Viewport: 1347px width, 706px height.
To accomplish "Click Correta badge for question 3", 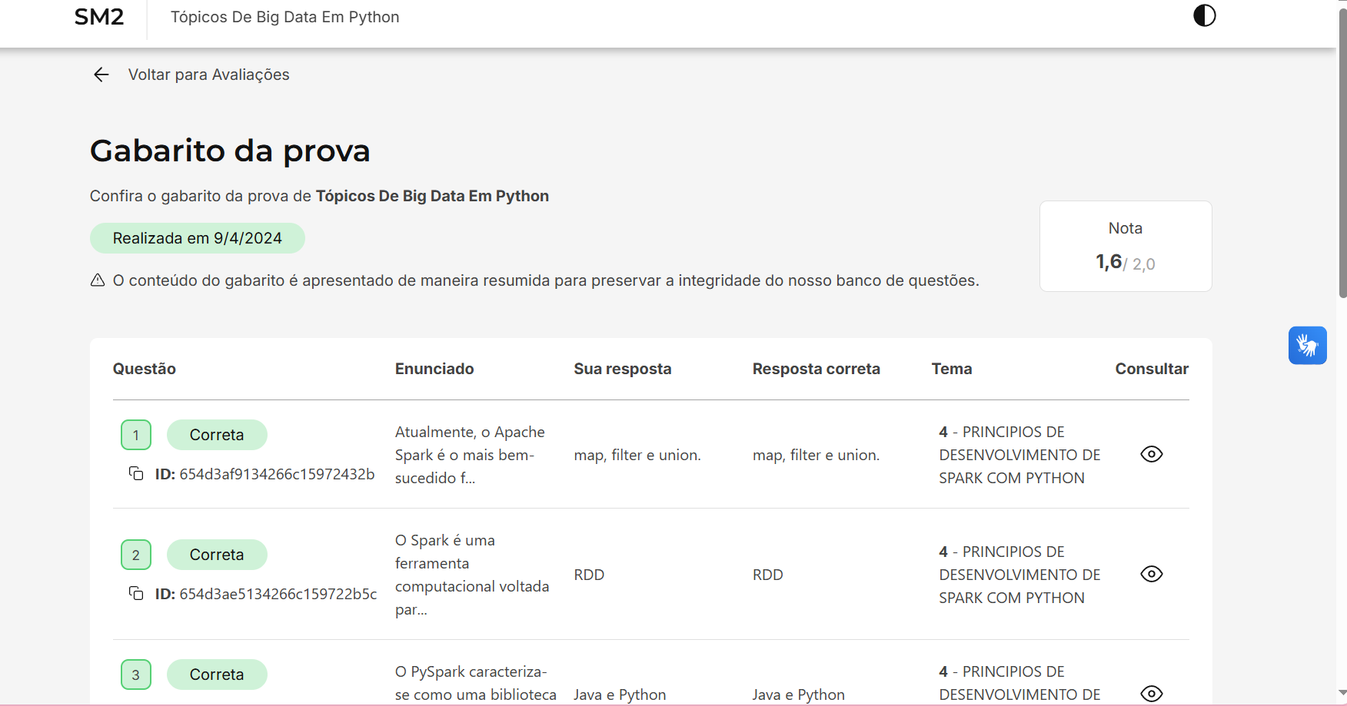I will tap(217, 675).
